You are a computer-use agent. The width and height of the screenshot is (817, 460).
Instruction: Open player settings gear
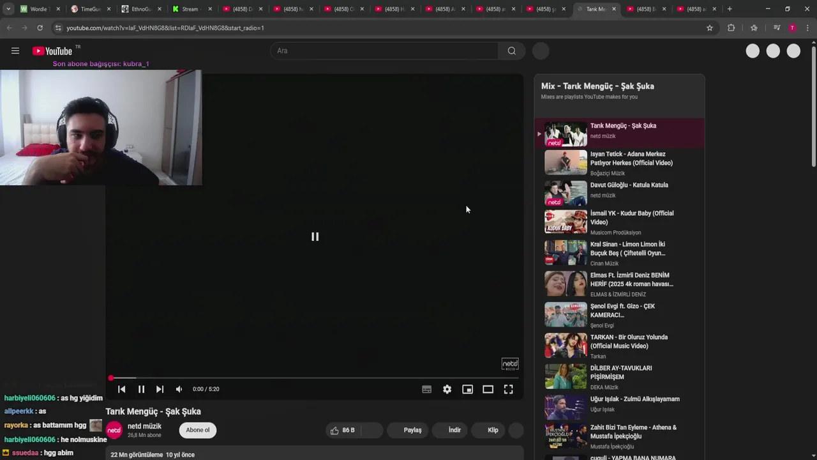click(447, 389)
